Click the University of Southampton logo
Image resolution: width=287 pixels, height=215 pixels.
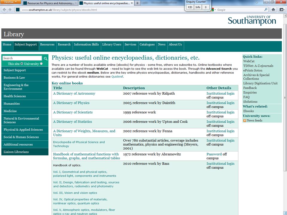tap(252, 20)
